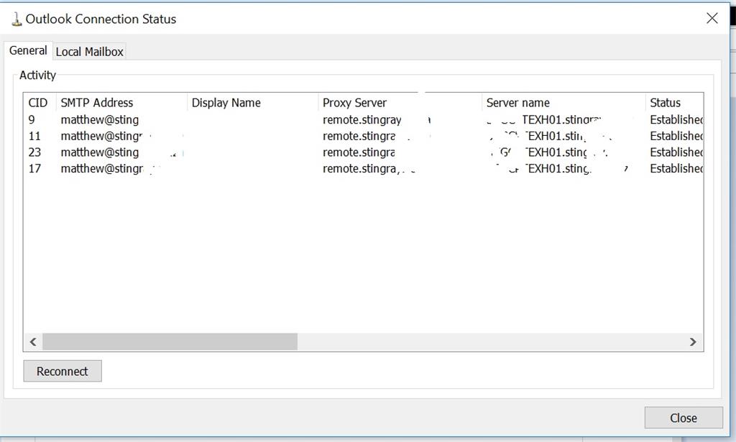This screenshot has width=736, height=442.
Task: Click the left arrow of the horizontal scrollbar
Action: point(33,341)
